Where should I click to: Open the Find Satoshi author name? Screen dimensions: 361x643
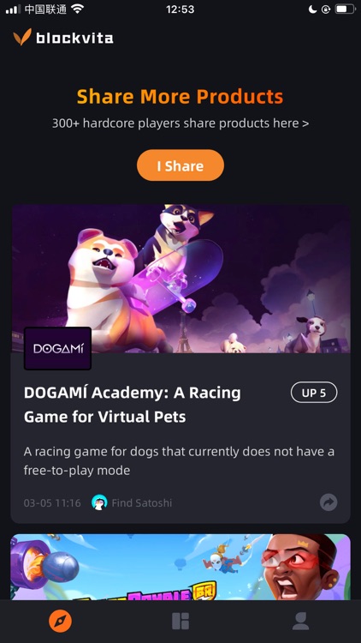pyautogui.click(x=142, y=502)
